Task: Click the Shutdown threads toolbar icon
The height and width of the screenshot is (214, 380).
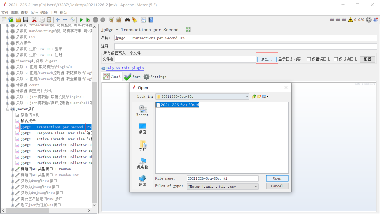Action: pyautogui.click(x=102, y=20)
